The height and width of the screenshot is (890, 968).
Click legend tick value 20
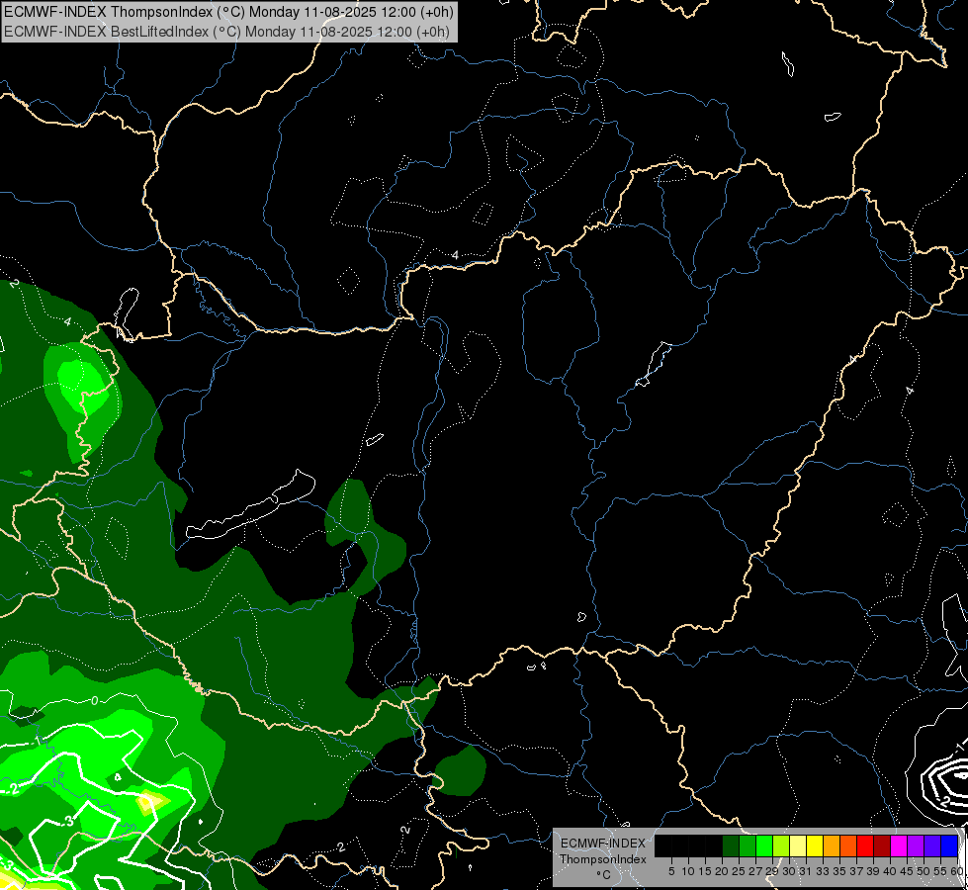pos(723,871)
